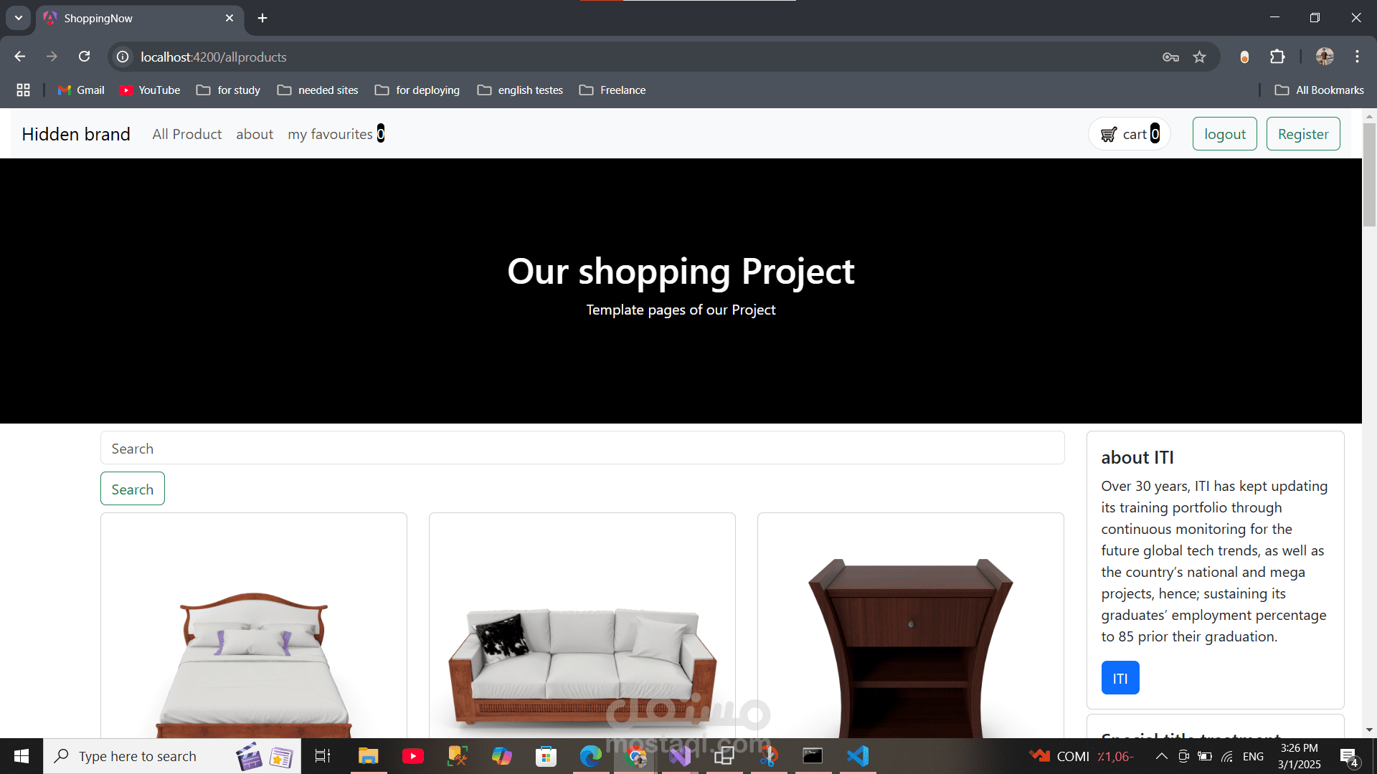Expand the 'for study' bookmarks folder
This screenshot has height=774, width=1377.
[228, 90]
